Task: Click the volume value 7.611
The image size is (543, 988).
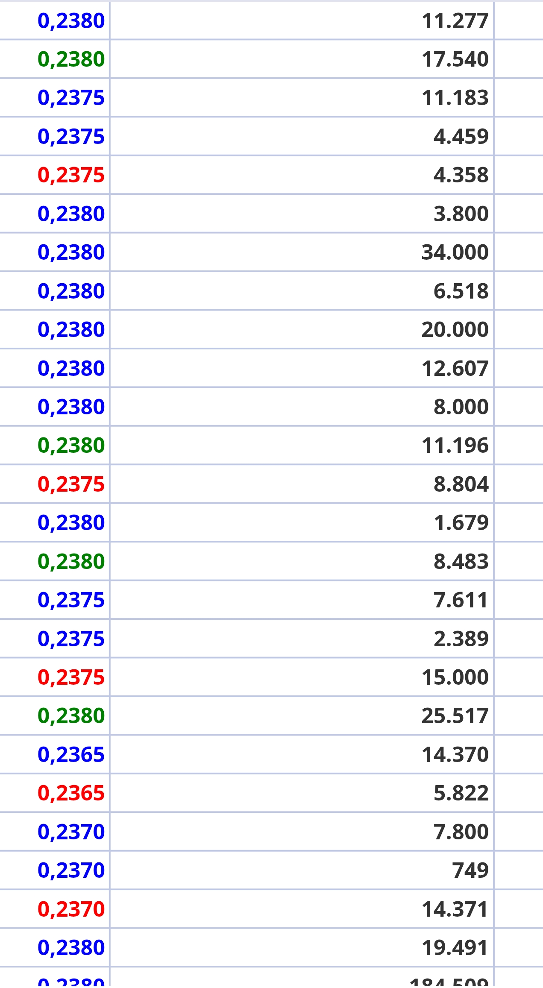Action: [461, 600]
